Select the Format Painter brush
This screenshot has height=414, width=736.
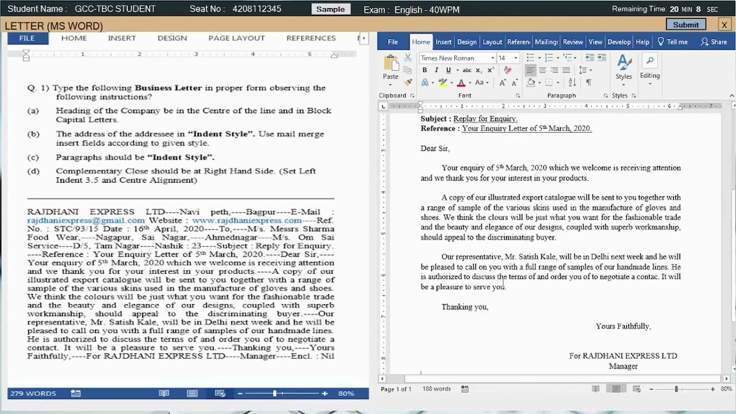click(408, 82)
